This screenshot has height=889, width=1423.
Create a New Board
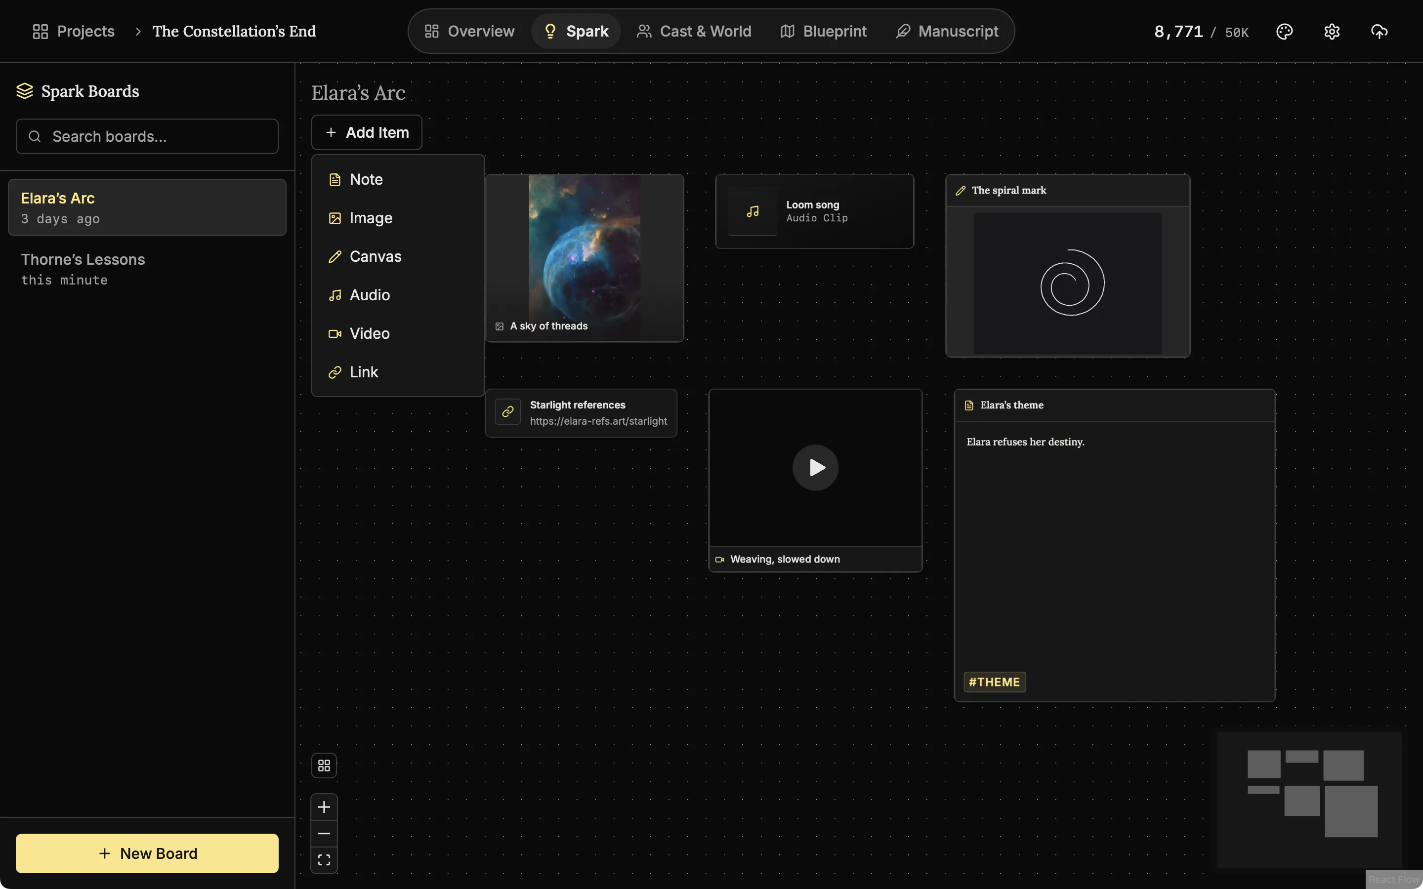[x=147, y=853]
